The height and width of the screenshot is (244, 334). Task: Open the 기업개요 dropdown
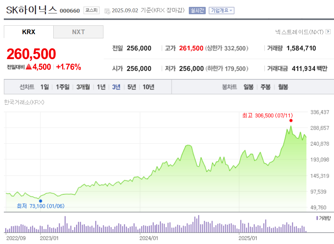click(221, 10)
